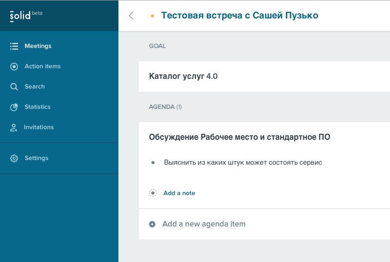Edit the meeting title Тестовая встреча с Сашей Пузько
The image size is (390, 262).
[x=240, y=15]
